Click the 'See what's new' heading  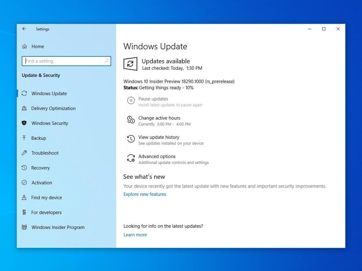(x=144, y=177)
